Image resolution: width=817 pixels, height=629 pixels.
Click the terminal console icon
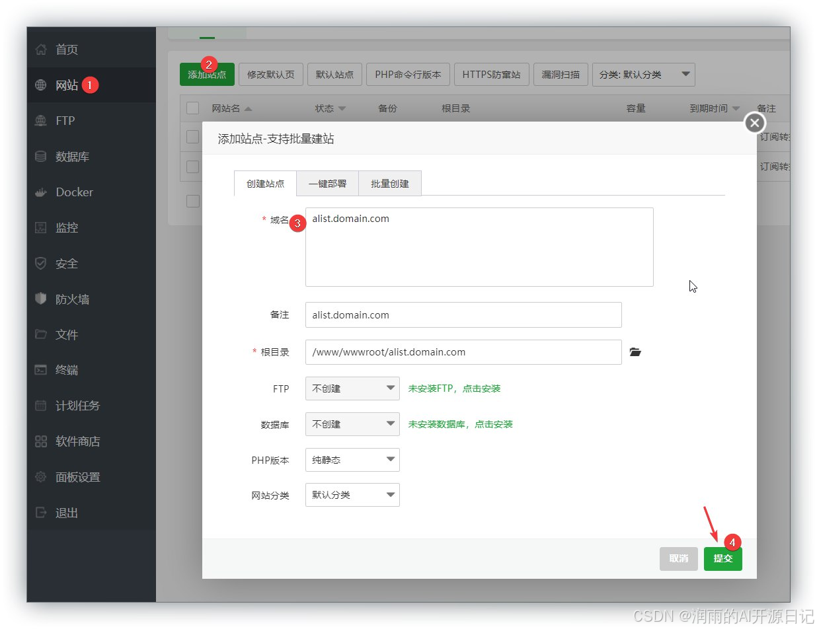click(x=41, y=370)
